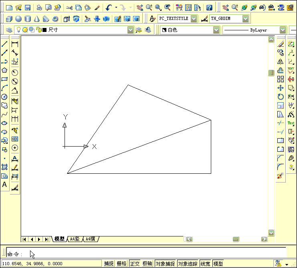Select the Offset tool

click(281, 70)
